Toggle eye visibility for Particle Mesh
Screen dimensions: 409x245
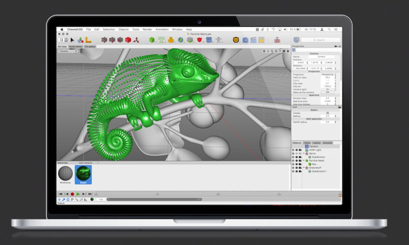coord(297,161)
